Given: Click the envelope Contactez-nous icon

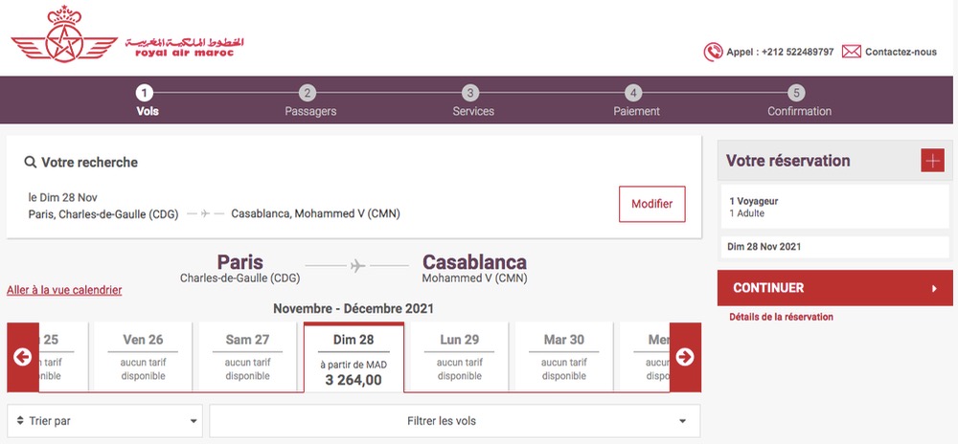Looking at the screenshot, I should click(x=851, y=52).
